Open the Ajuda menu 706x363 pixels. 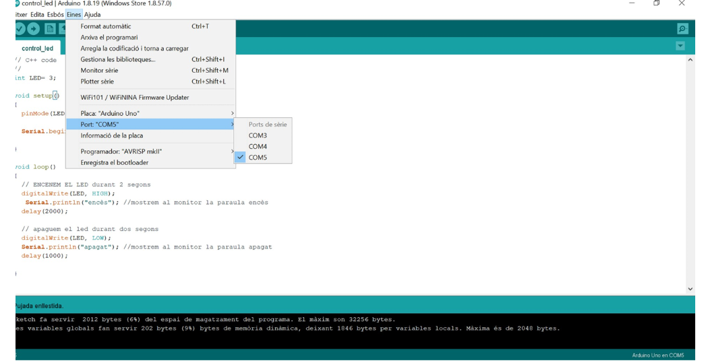click(92, 14)
